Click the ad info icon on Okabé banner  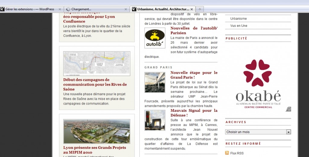click(x=289, y=109)
